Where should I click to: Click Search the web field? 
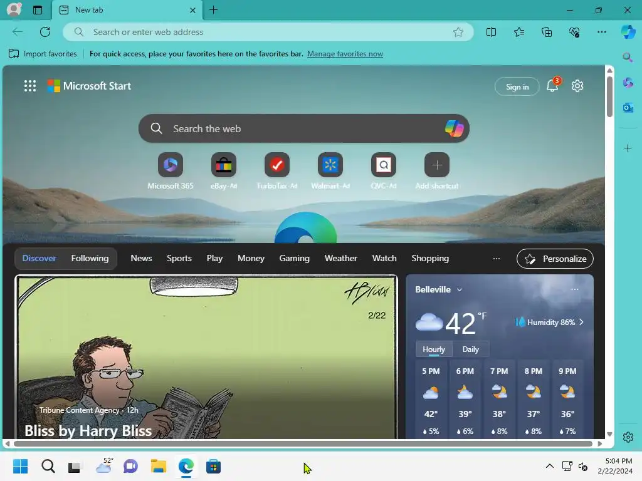pyautogui.click(x=304, y=128)
